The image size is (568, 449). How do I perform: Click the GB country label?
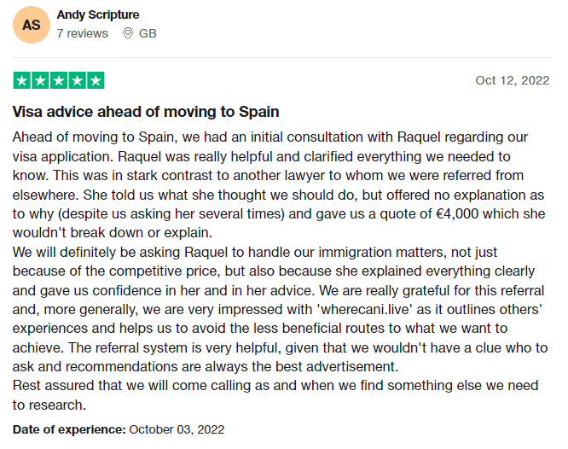click(148, 33)
